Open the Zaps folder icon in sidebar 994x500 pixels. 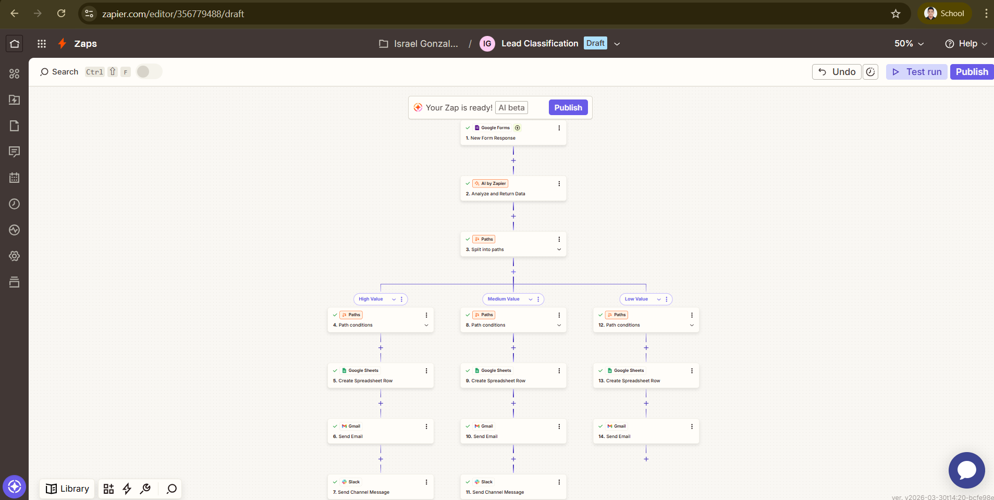tap(15, 99)
